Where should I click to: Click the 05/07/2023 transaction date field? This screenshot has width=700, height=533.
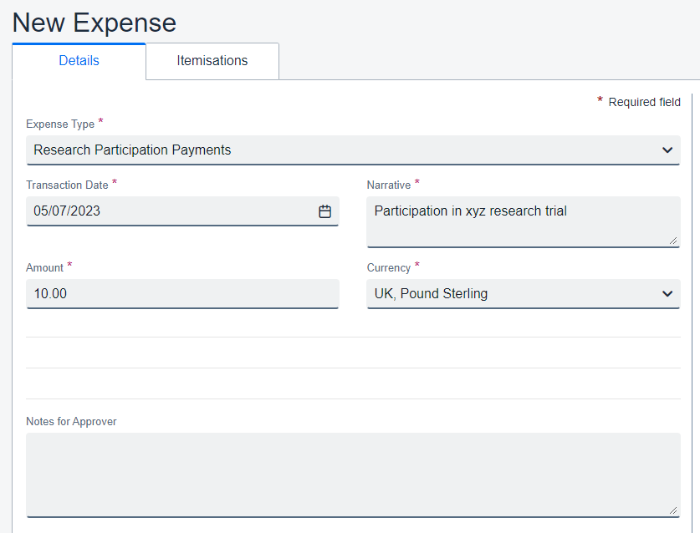[x=167, y=211]
